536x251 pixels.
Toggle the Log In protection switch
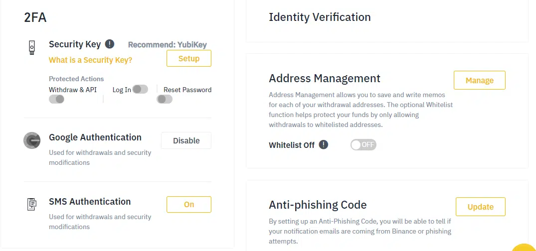[140, 90]
